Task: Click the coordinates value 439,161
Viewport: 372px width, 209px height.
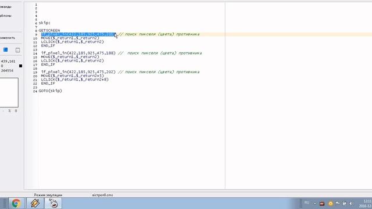Action: [x=8, y=62]
